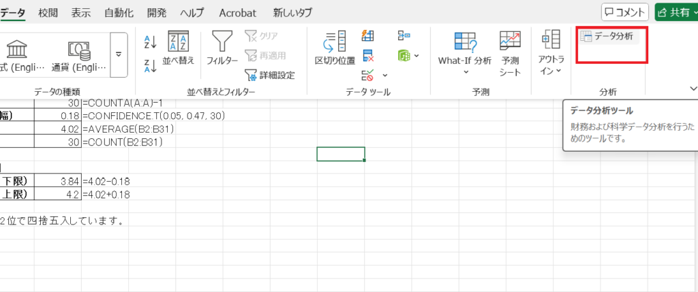The width and height of the screenshot is (698, 292).
Task: Click the Data Validation icon
Action: click(x=368, y=75)
